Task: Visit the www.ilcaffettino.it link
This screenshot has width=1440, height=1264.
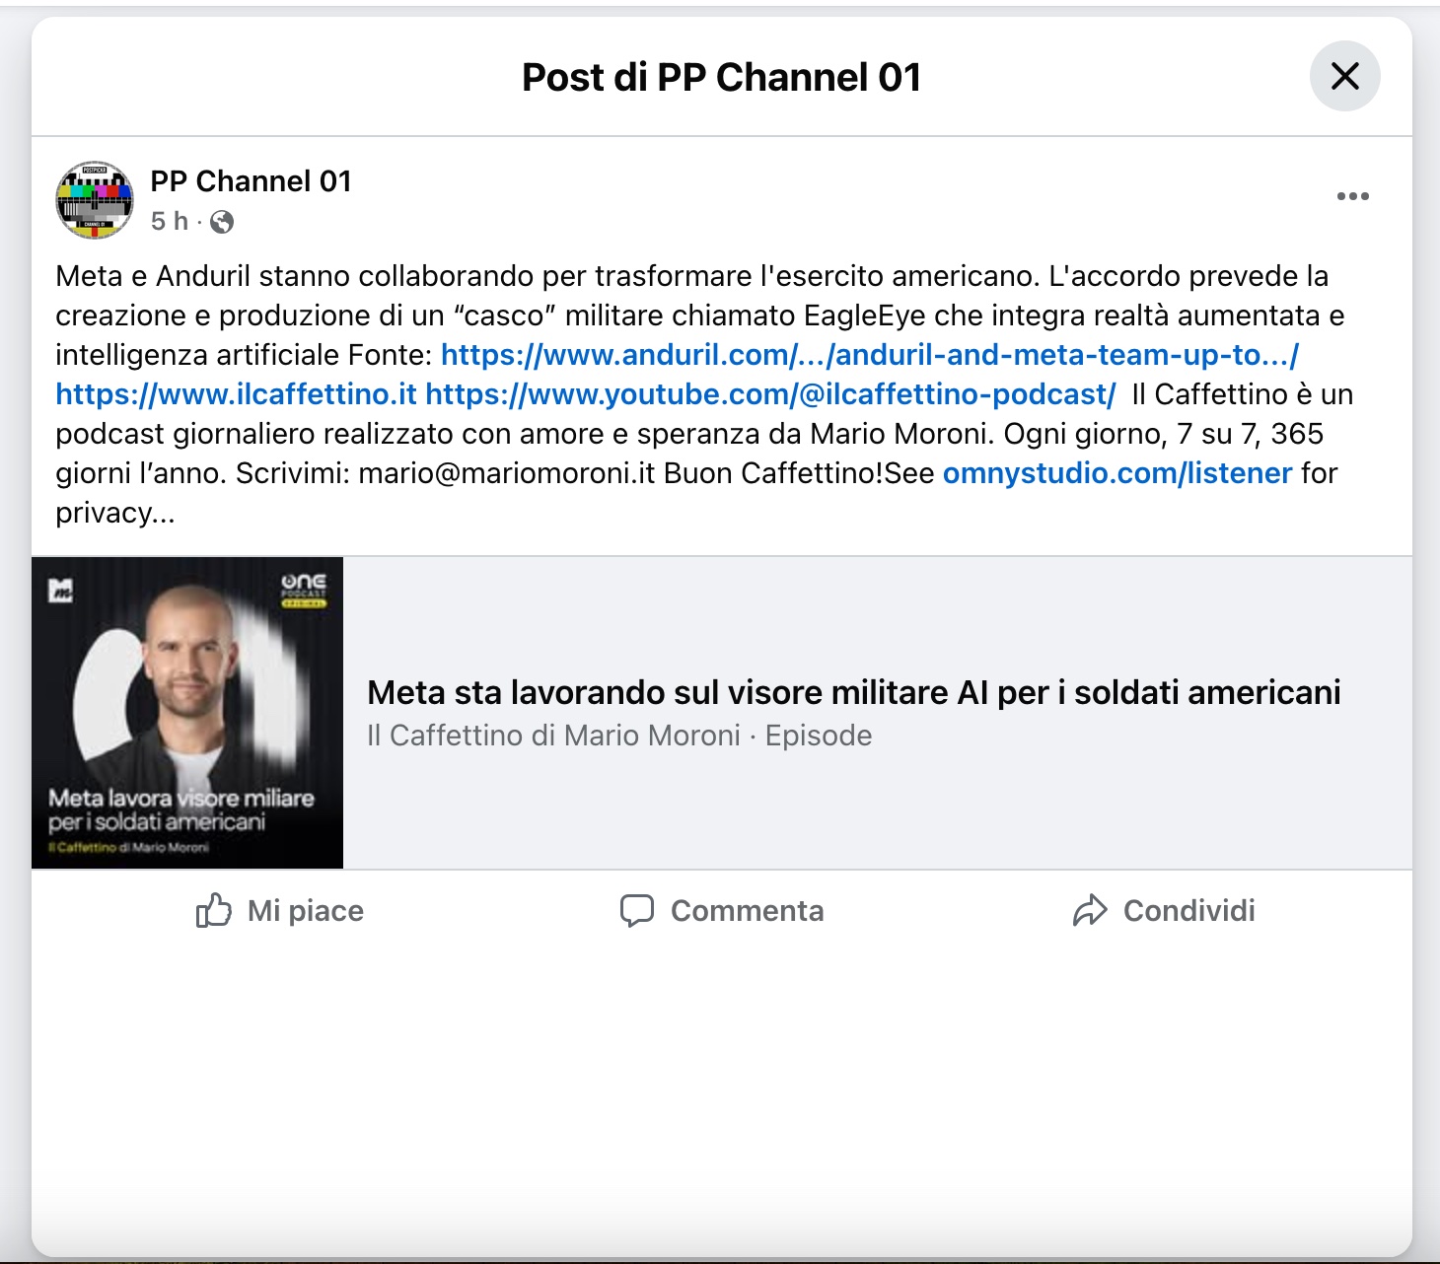Action: pyautogui.click(x=237, y=394)
